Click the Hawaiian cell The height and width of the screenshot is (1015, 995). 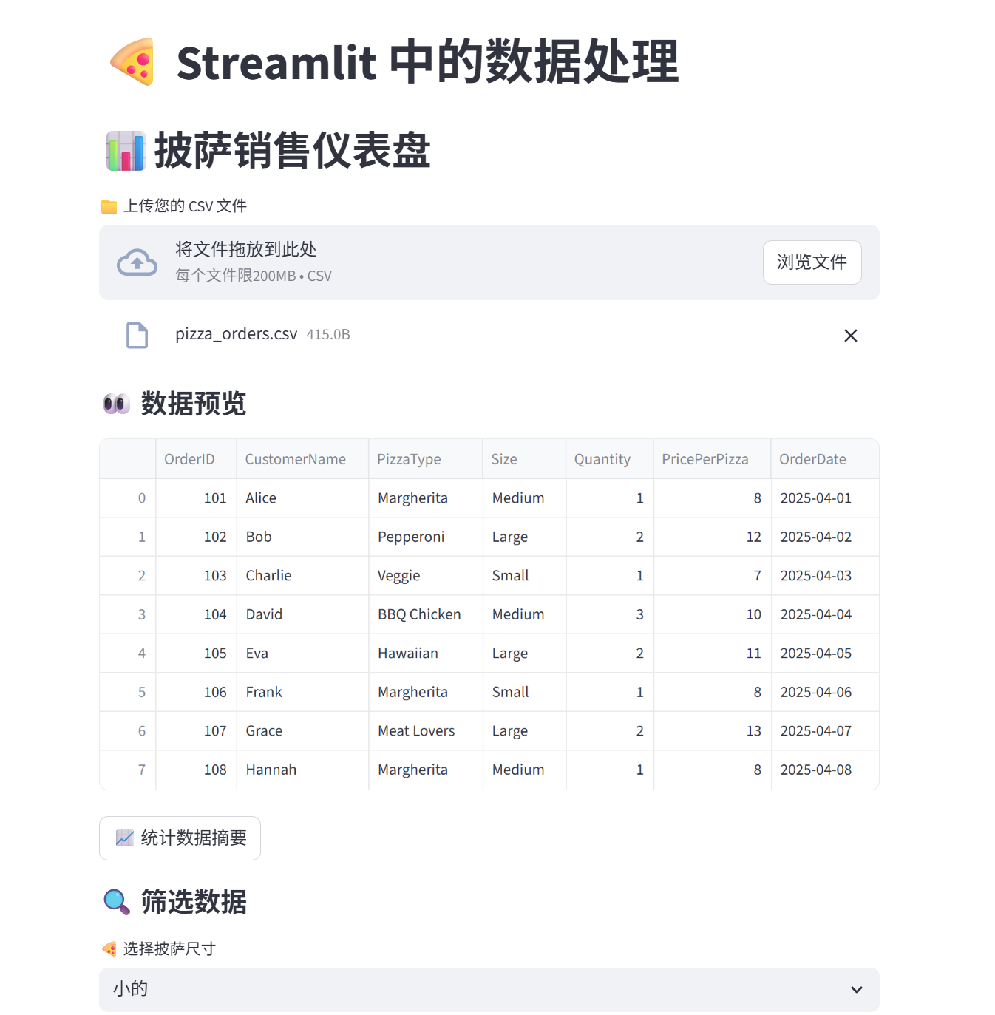(426, 654)
